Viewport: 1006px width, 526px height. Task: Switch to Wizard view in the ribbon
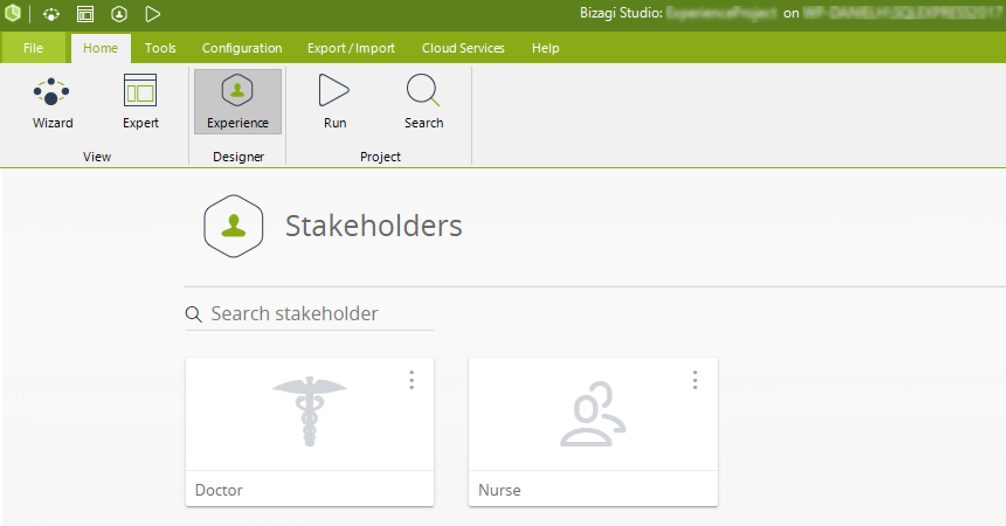tap(53, 102)
